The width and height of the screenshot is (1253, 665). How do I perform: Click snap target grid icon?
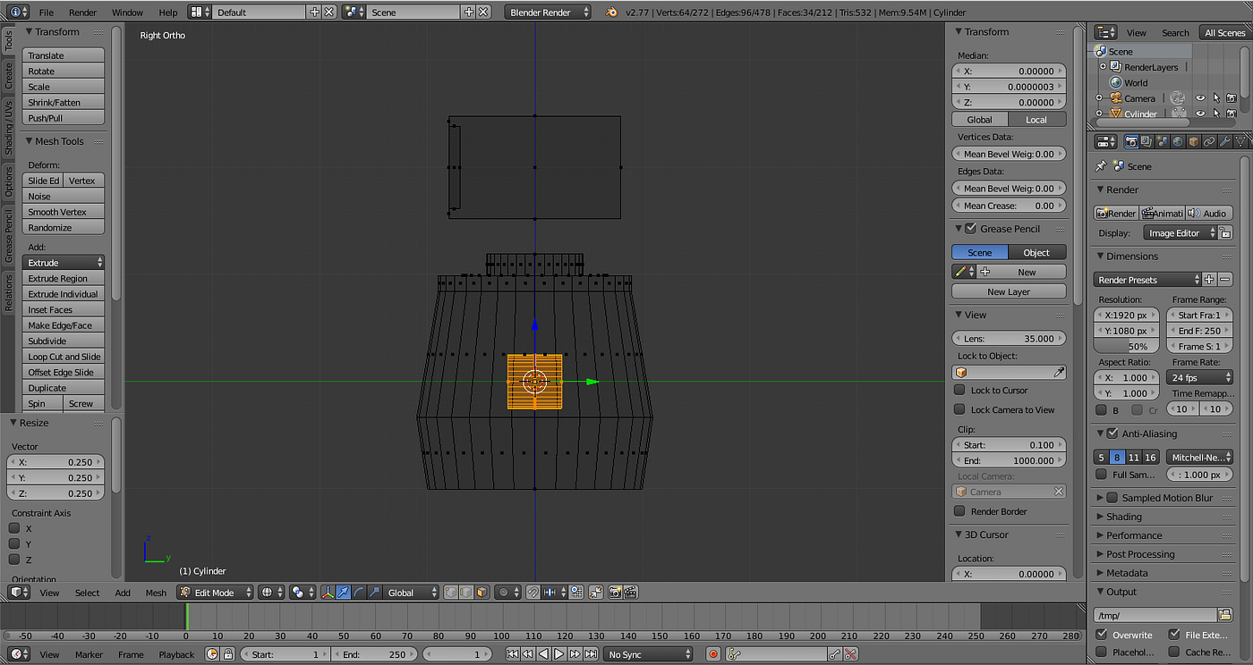[575, 593]
